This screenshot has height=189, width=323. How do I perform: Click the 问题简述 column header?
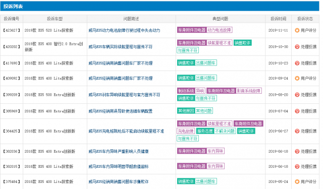(131, 19)
